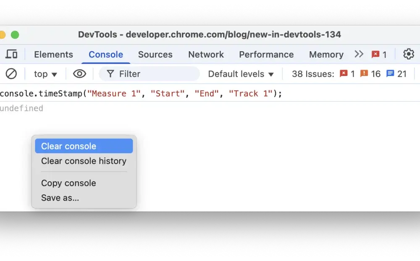Toggle the live expression eye icon
The width and height of the screenshot is (420, 261).
click(x=79, y=73)
